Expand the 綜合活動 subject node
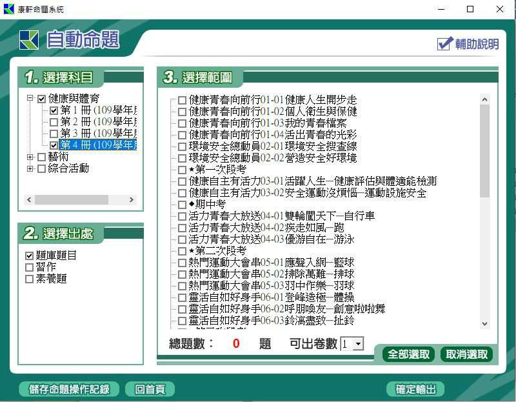Image resolution: width=516 pixels, height=402 pixels. point(30,168)
